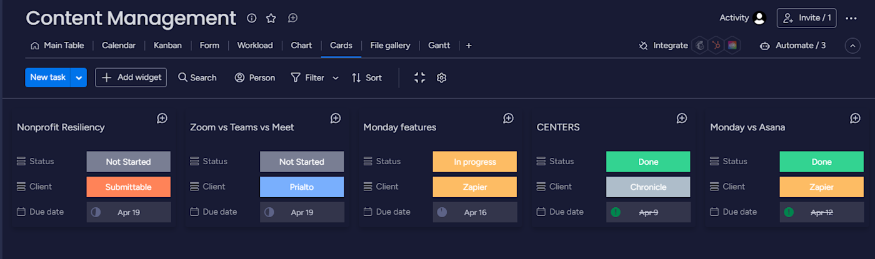The width and height of the screenshot is (875, 259).
Task: Click the colorful third integration hexagon icon
Action: [x=732, y=46]
